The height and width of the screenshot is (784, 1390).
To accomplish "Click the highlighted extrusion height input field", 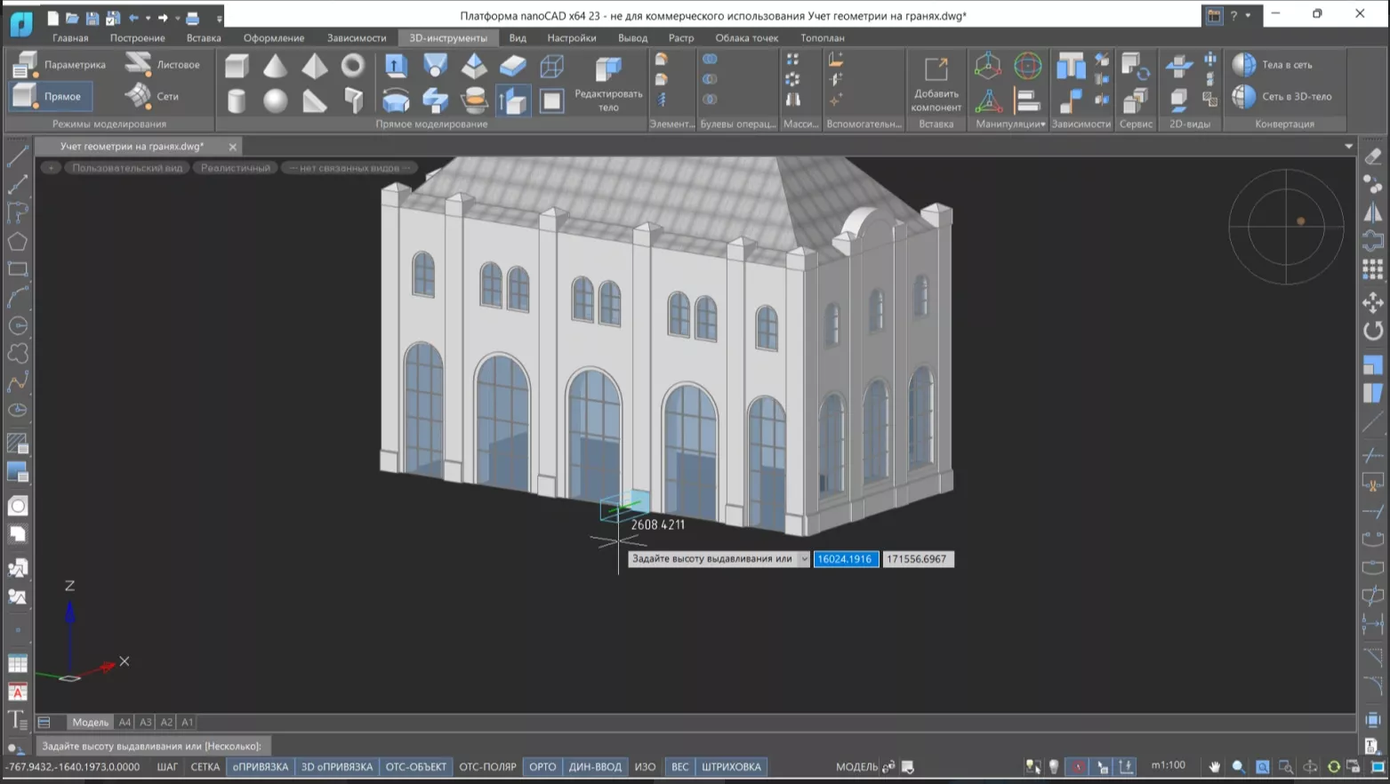I will pos(846,559).
